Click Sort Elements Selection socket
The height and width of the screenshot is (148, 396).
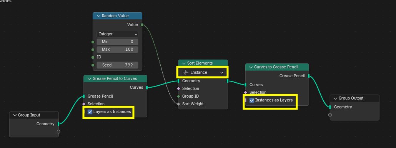178,89
